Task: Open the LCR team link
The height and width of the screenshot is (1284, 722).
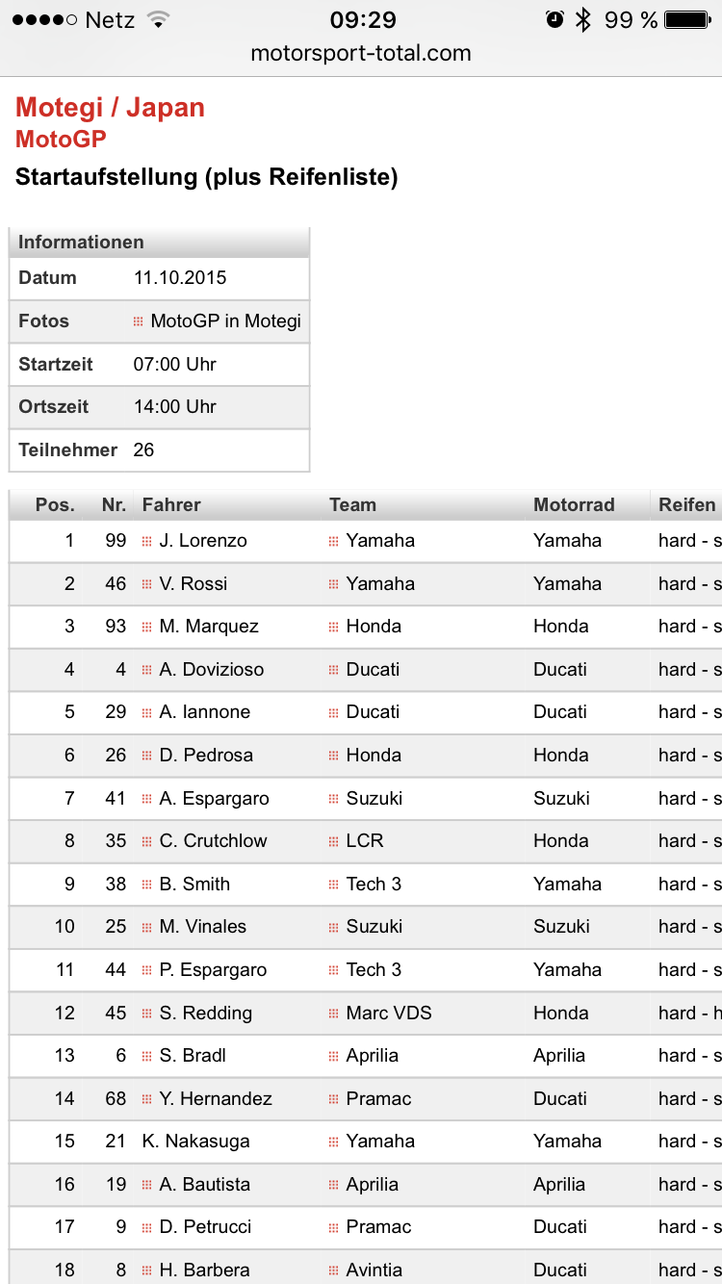Action: pos(365,841)
